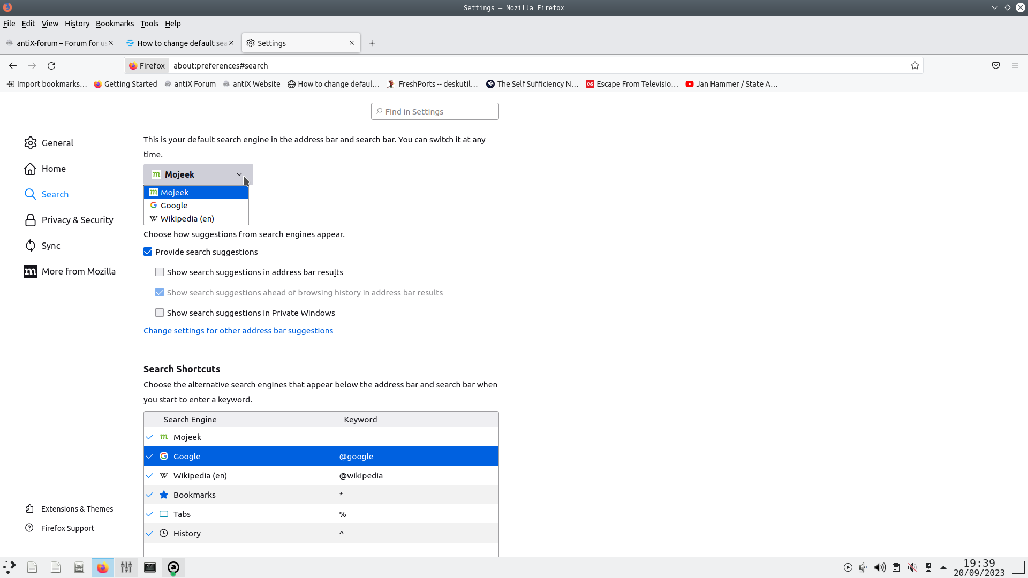Viewport: 1028px width, 578px height.
Task: Open the File menu
Action: coord(9,24)
